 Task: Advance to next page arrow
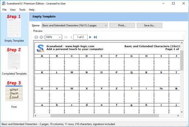pyautogui.click(x=90, y=37)
